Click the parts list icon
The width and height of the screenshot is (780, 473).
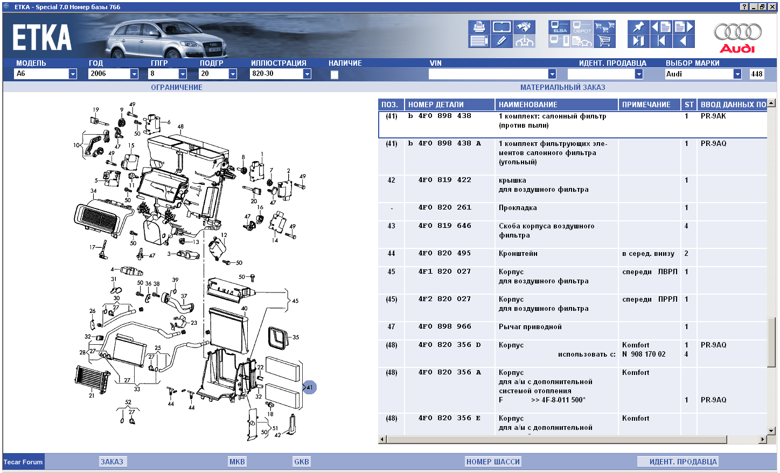tap(479, 41)
